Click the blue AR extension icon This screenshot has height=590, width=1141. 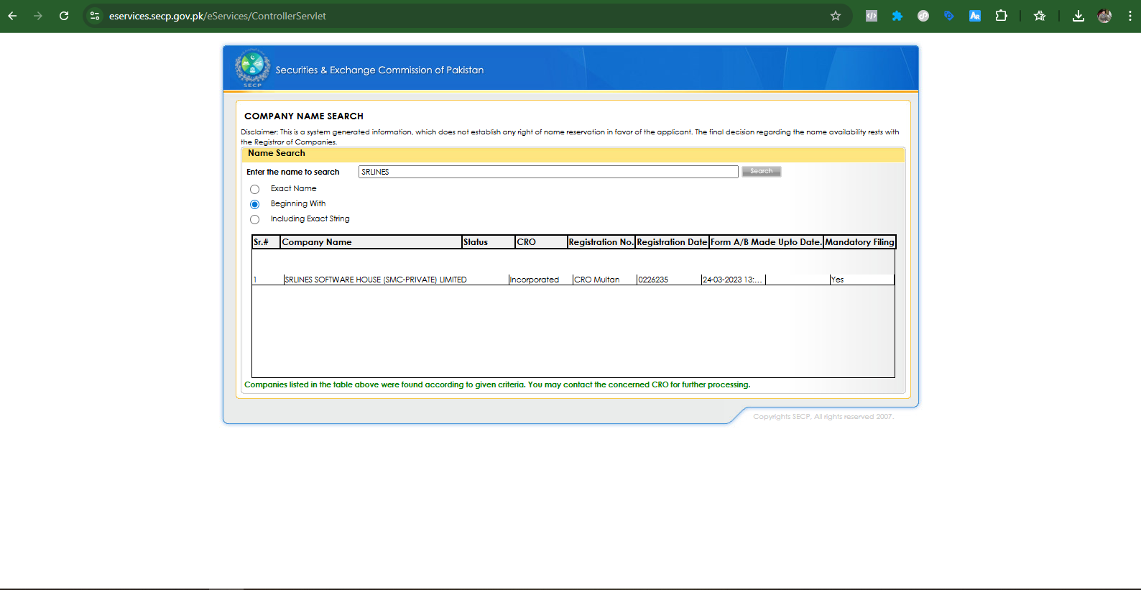point(974,16)
